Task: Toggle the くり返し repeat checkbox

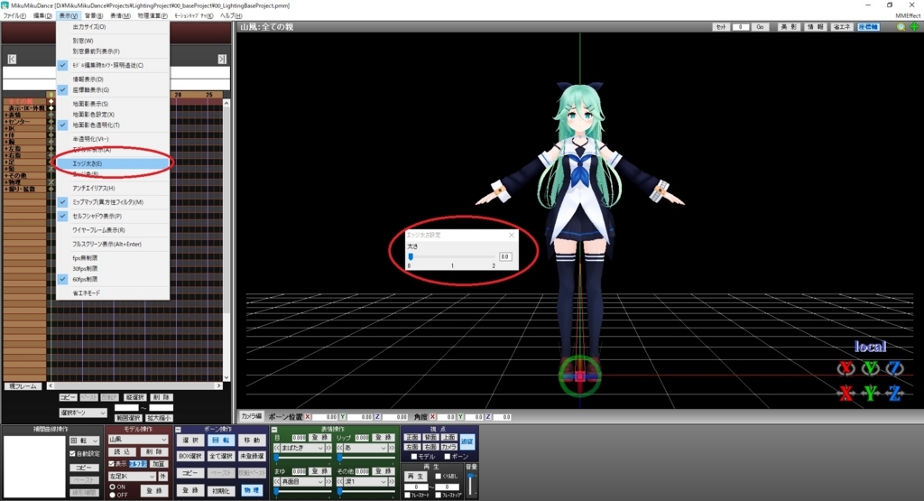Action: click(438, 476)
